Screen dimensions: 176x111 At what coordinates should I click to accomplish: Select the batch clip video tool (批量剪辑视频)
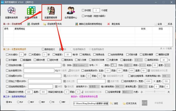pos(51,13)
